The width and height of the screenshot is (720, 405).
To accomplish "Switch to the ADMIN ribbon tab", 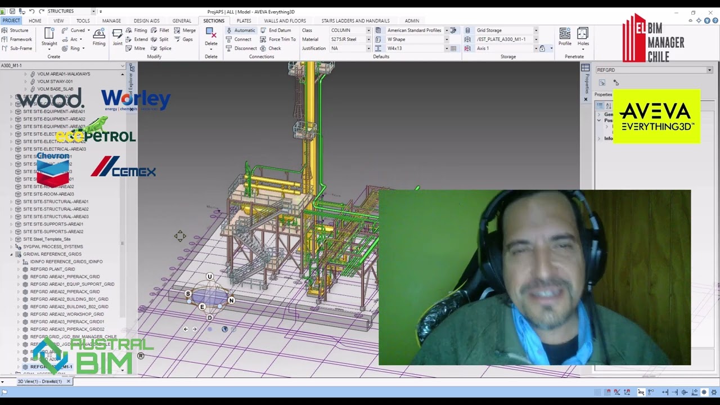I will [x=412, y=21].
